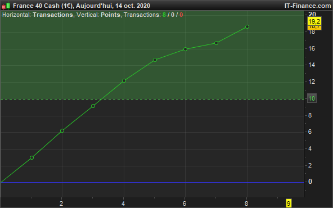Viewport: 333px width, 208px height.
Task: Click the green winning transactions count 8
Action: point(164,15)
